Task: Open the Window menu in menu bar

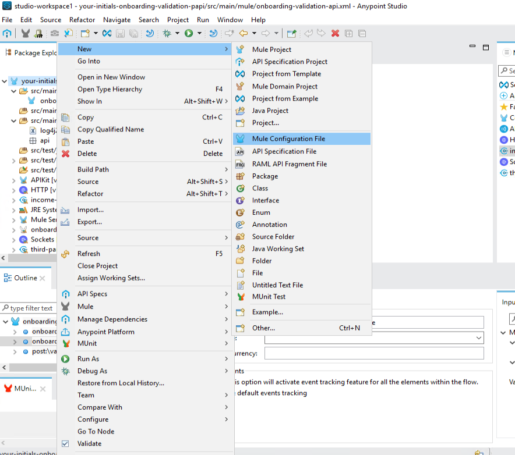Action: [x=230, y=20]
